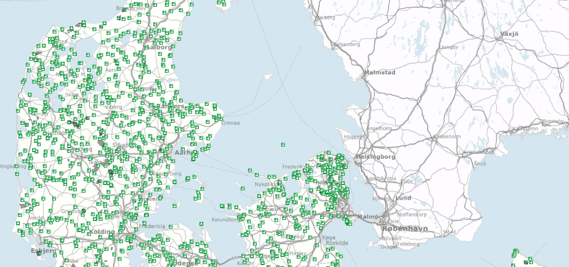Click the Halmstad city label
Screen dimensions: 569x267
click(380, 72)
